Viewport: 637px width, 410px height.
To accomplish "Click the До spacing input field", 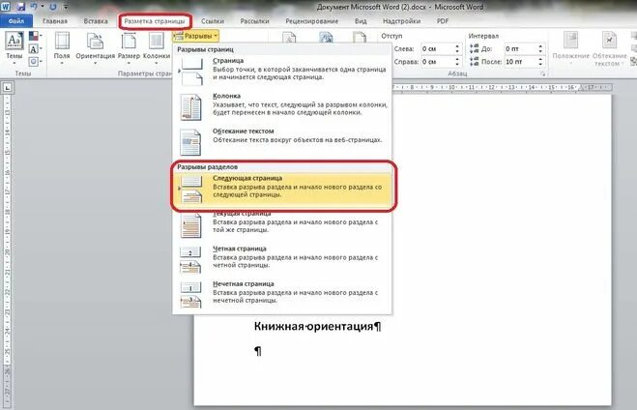I will click(520, 48).
